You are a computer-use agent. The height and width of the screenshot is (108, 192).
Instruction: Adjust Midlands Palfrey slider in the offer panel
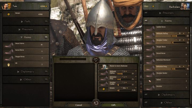124,74
